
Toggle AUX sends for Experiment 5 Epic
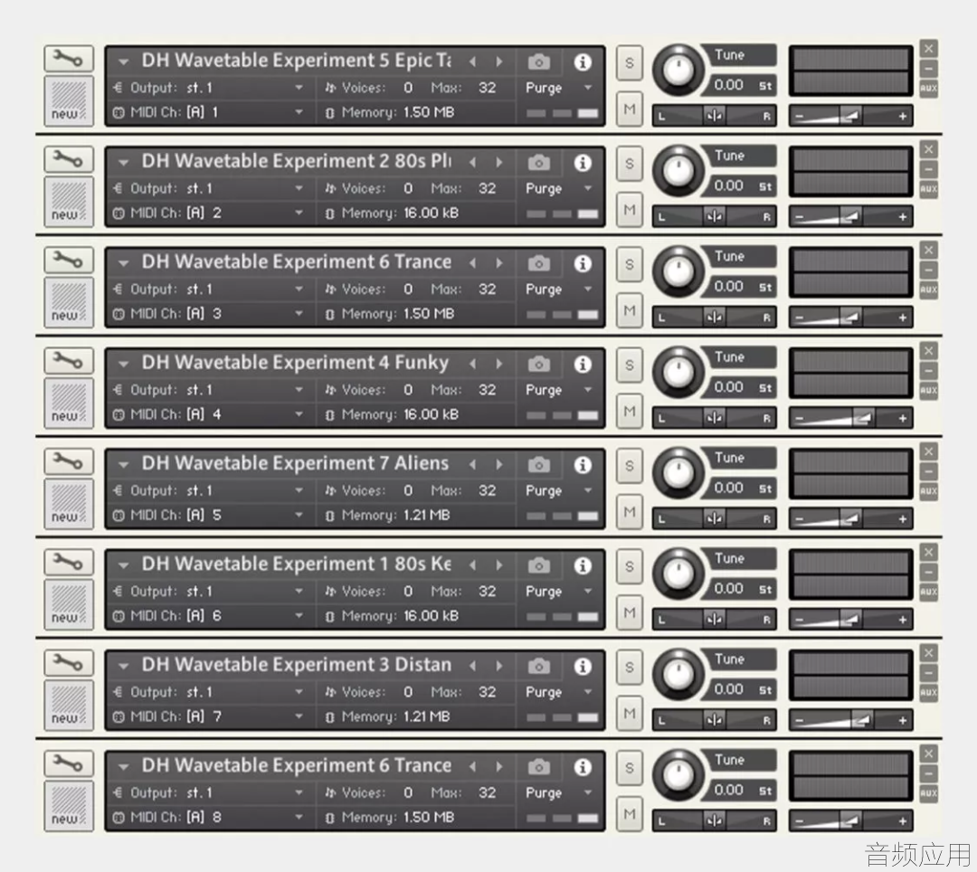click(x=928, y=88)
